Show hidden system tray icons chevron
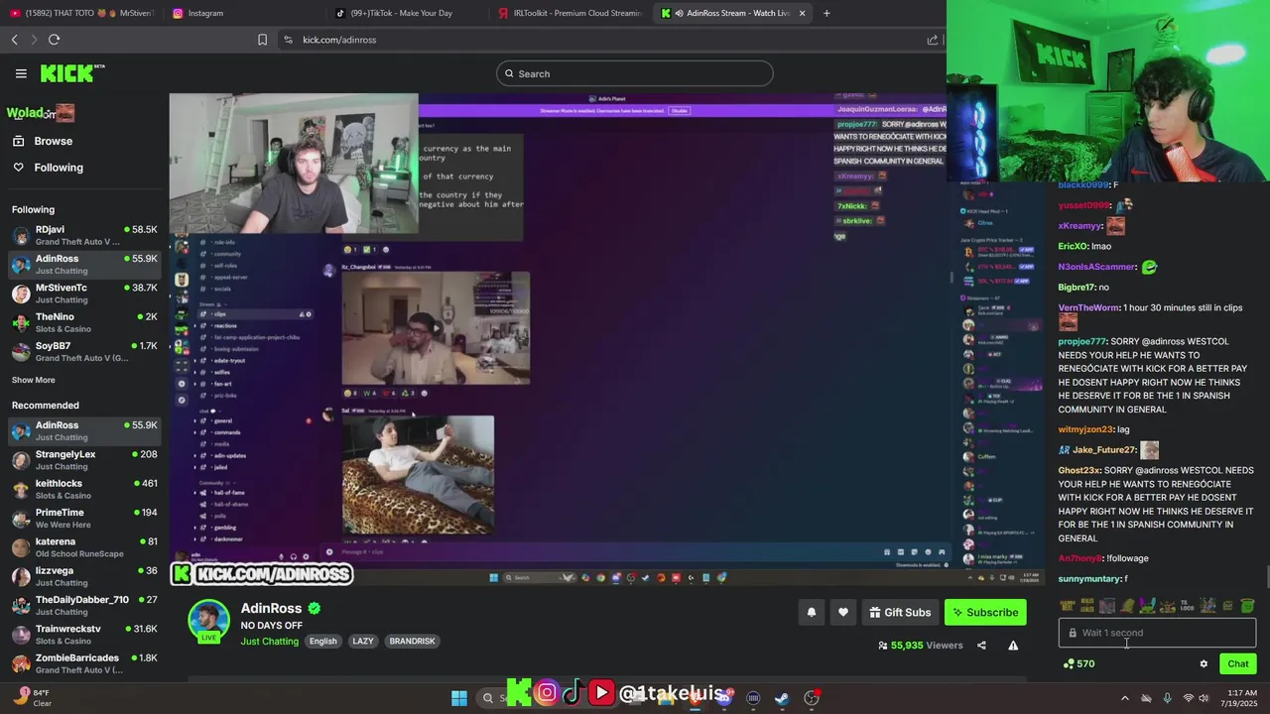 1124,698
